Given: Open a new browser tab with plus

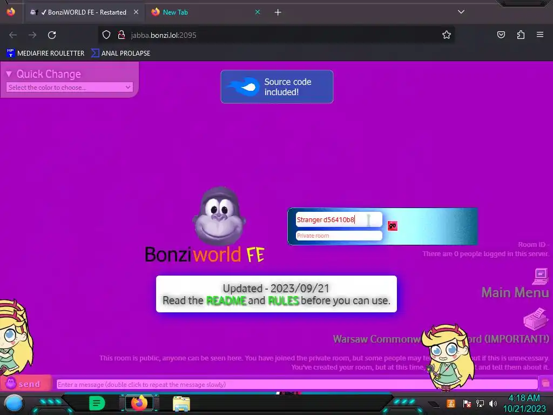Looking at the screenshot, I should pyautogui.click(x=278, y=12).
